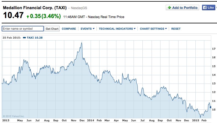Viewport: 217px width, 123px height.
Task: Click the Nasdaq Real Time Price text
Action: click(x=106, y=17)
